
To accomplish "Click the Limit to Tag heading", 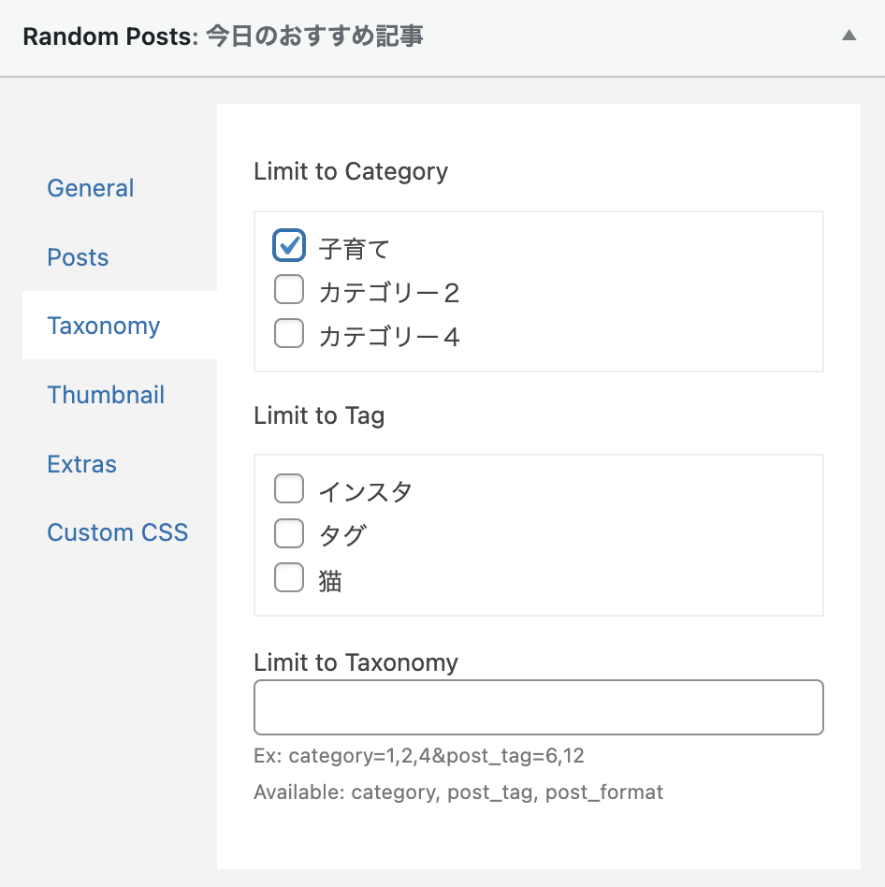I will 319,415.
